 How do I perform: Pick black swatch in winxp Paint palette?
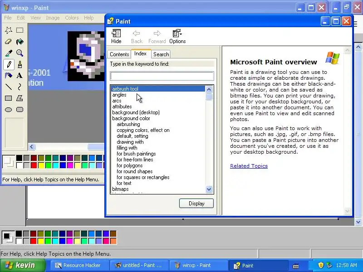19,158
